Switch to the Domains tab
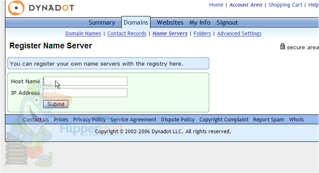The width and height of the screenshot is (319, 173). (x=136, y=22)
